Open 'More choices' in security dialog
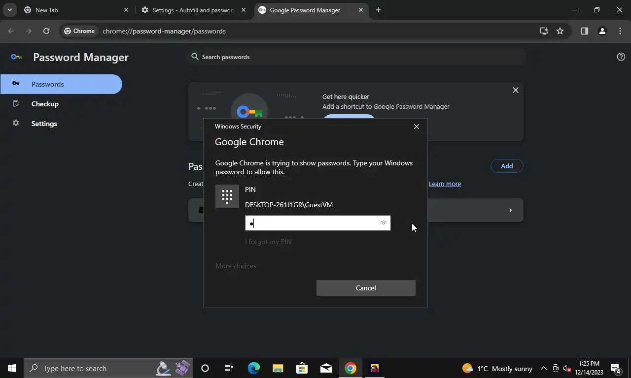 pyautogui.click(x=236, y=266)
